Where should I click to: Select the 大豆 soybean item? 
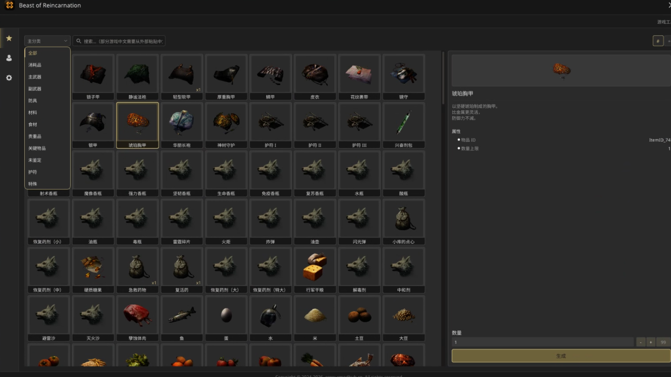coord(403,318)
